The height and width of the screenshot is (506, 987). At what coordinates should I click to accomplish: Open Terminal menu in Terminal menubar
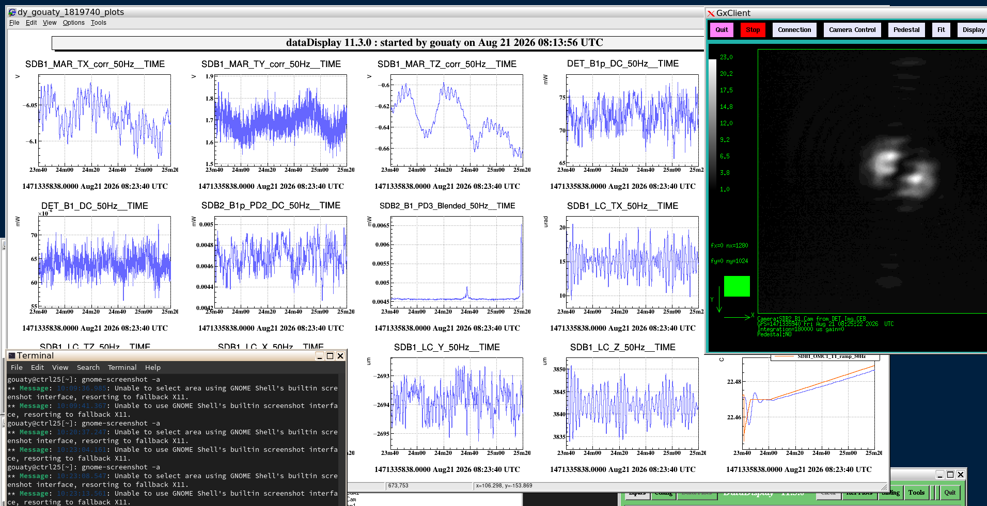[122, 367]
